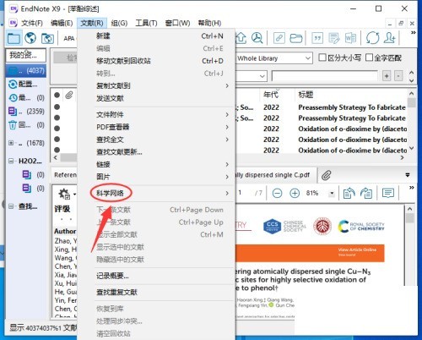Select 新建 menu entry
Screen dimensions: 422x340
pos(156,36)
